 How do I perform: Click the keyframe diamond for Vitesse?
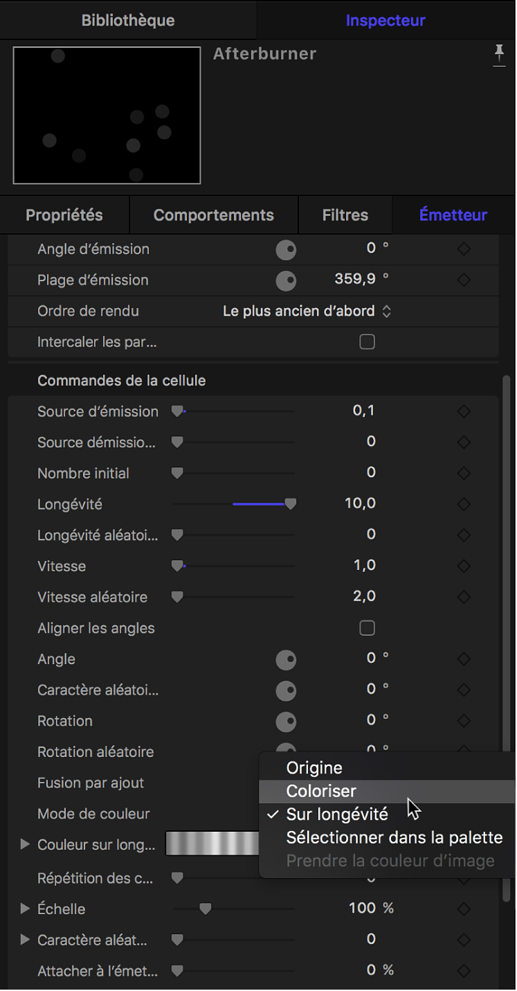click(463, 565)
